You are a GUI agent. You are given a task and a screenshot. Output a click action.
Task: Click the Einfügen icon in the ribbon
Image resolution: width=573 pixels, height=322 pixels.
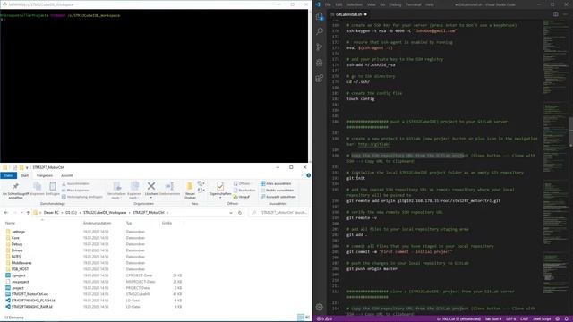[x=53, y=186]
